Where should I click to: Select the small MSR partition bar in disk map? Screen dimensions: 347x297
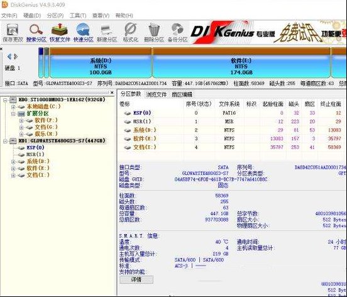coord(47,63)
